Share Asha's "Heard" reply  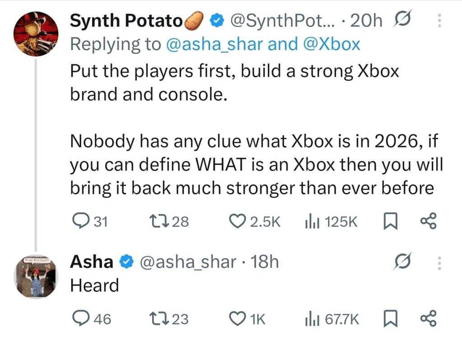coord(428,319)
